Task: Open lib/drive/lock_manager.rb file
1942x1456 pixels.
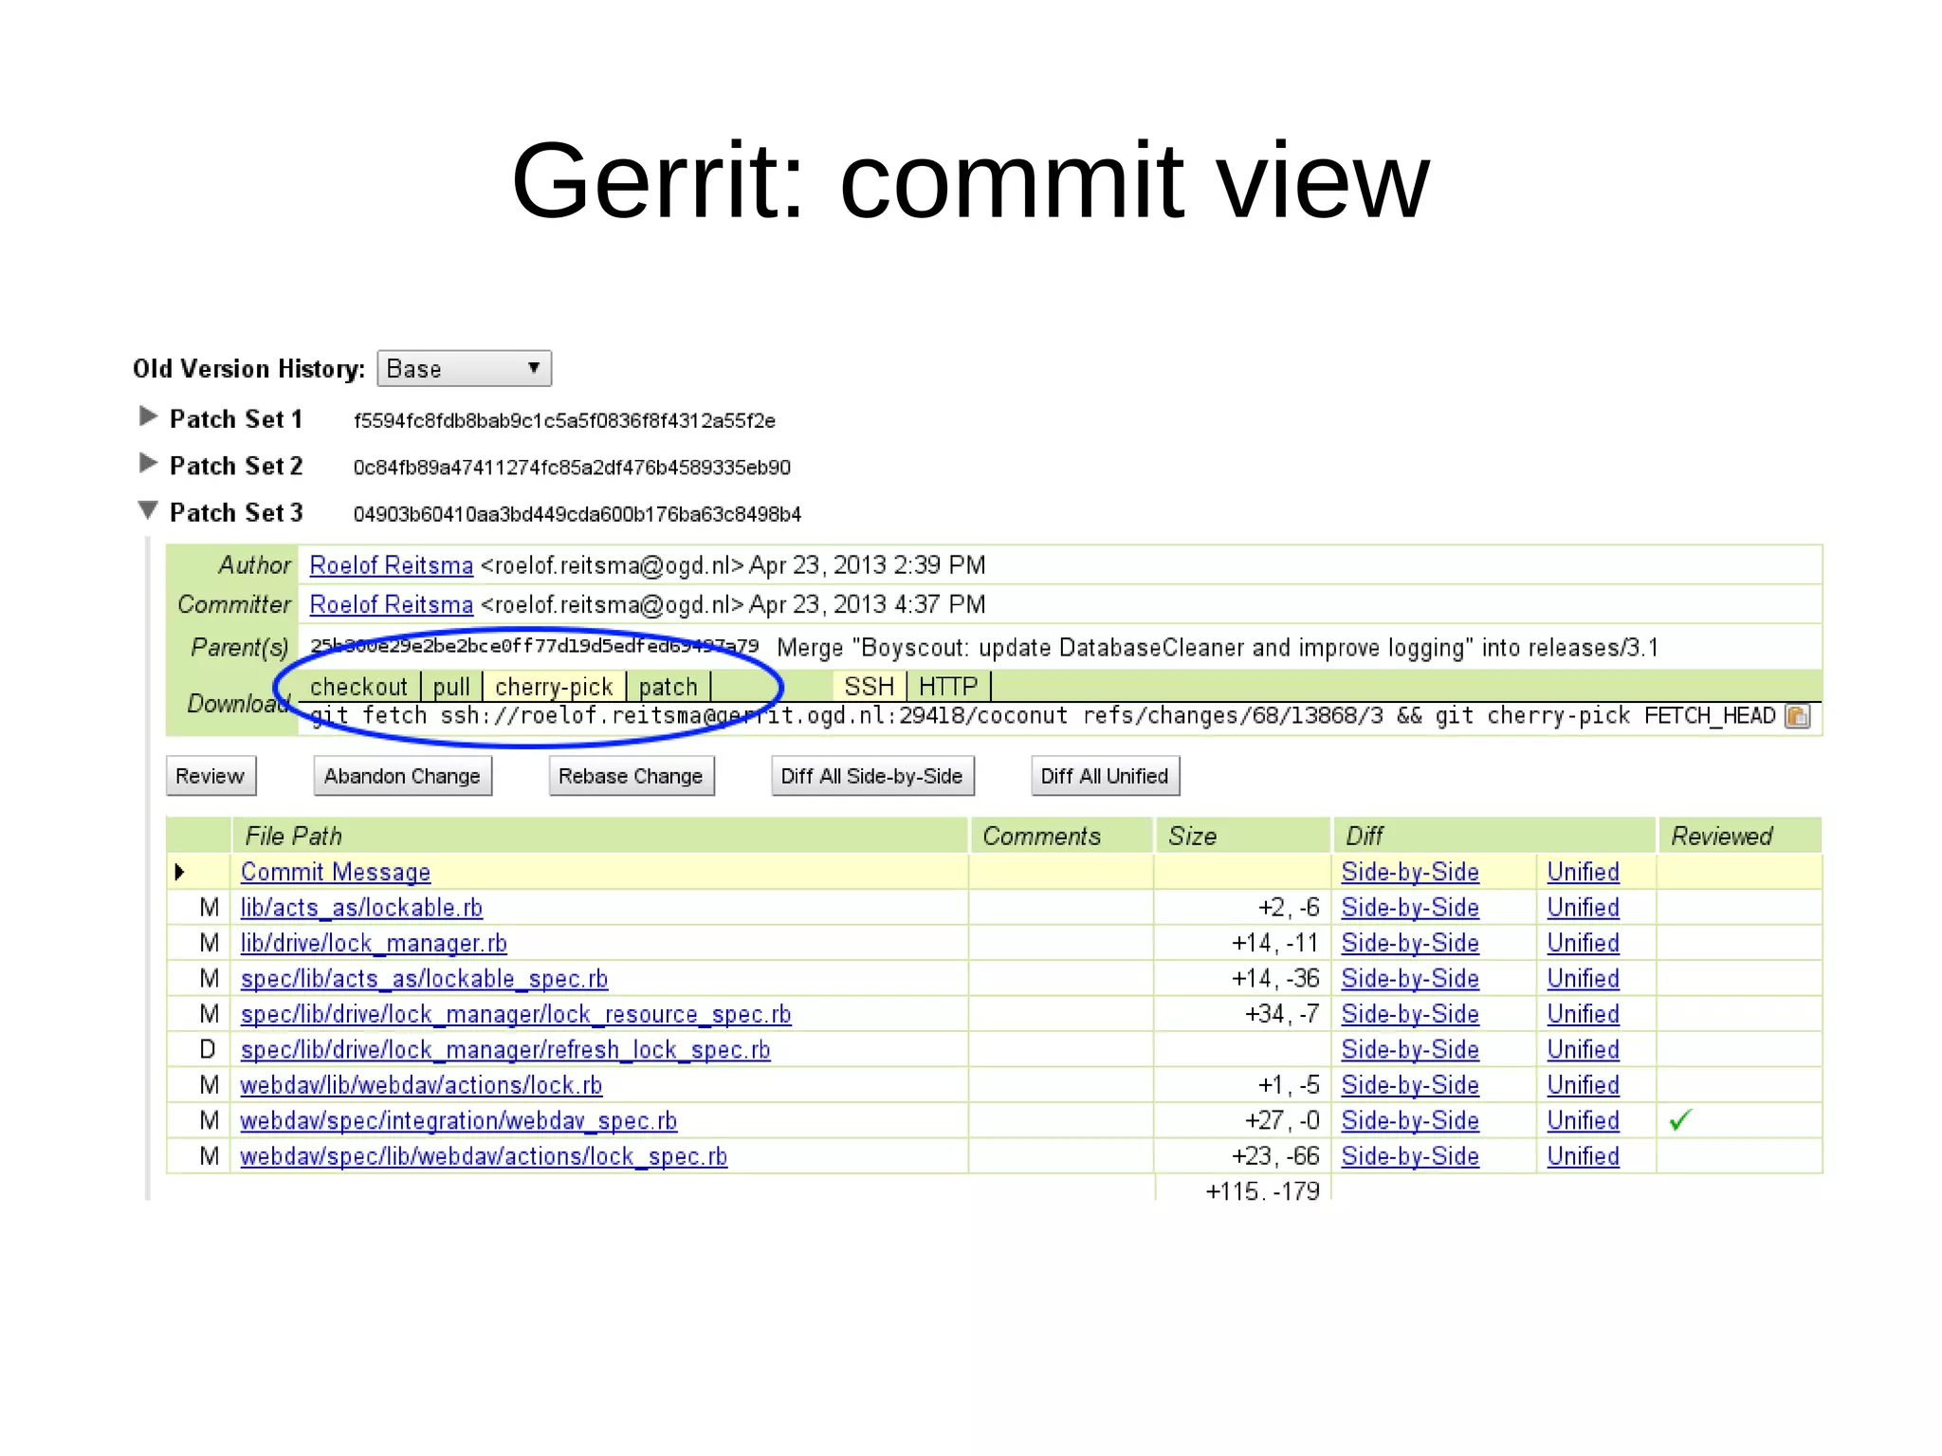Action: pos(374,943)
